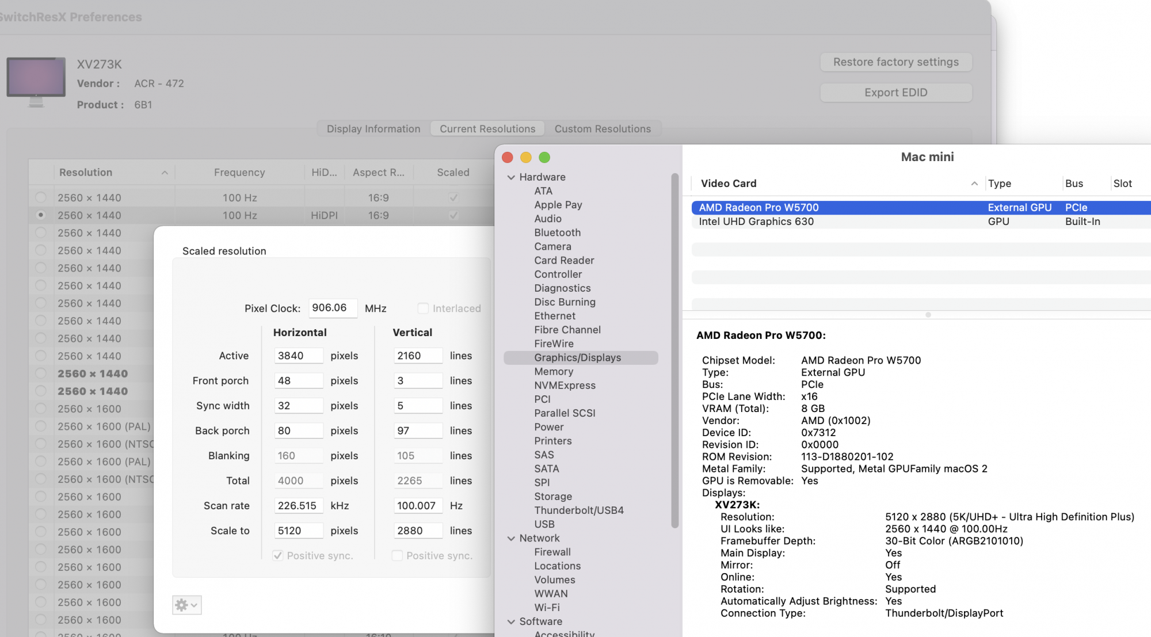Click the Pixel Clock input field
This screenshot has height=637, width=1151.
(333, 308)
